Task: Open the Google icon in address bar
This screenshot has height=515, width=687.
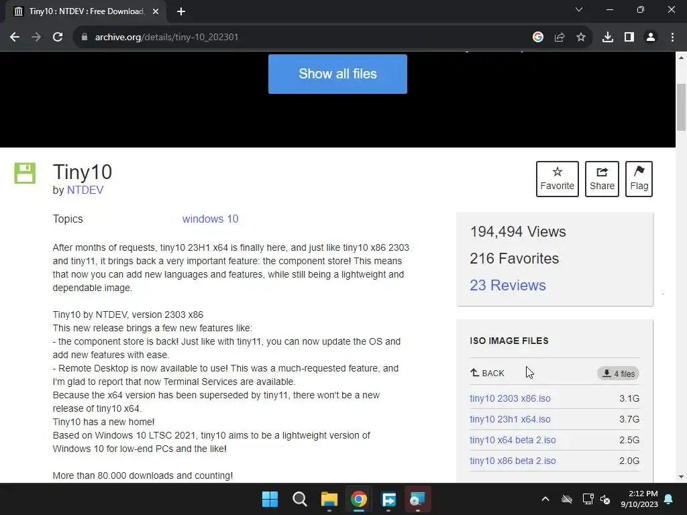Action: click(538, 38)
